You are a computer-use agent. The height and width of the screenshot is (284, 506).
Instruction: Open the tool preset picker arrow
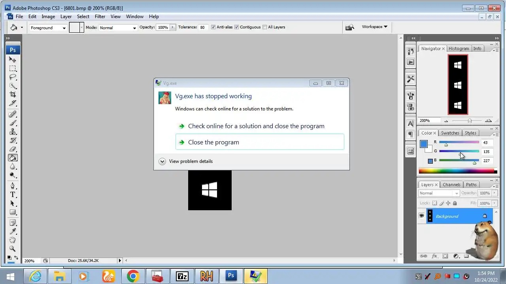[x=22, y=27]
